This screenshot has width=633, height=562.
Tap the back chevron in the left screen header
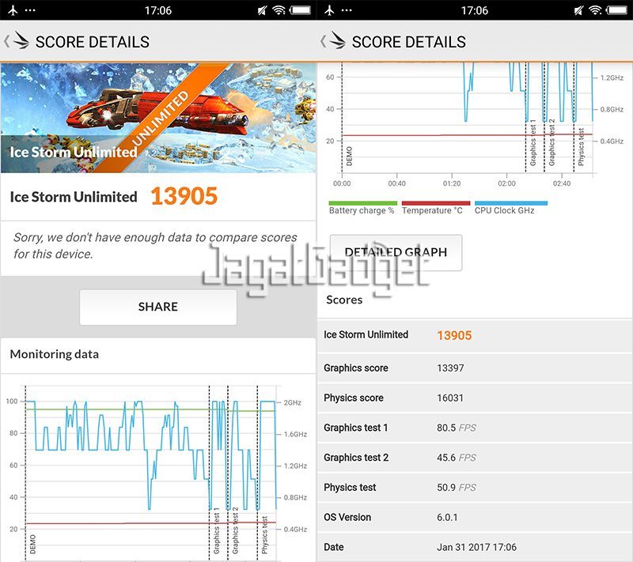click(x=8, y=42)
